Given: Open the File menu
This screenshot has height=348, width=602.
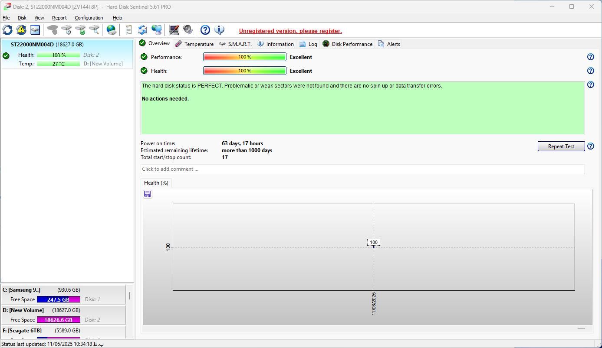Looking at the screenshot, I should (x=6, y=18).
